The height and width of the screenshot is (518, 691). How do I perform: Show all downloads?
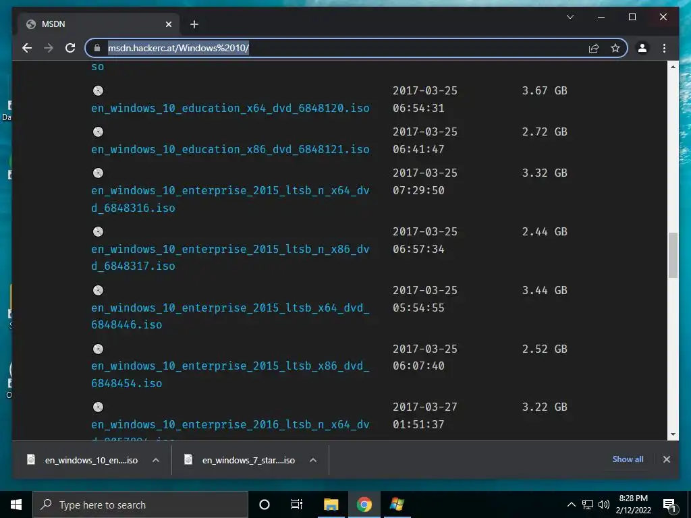tap(628, 459)
